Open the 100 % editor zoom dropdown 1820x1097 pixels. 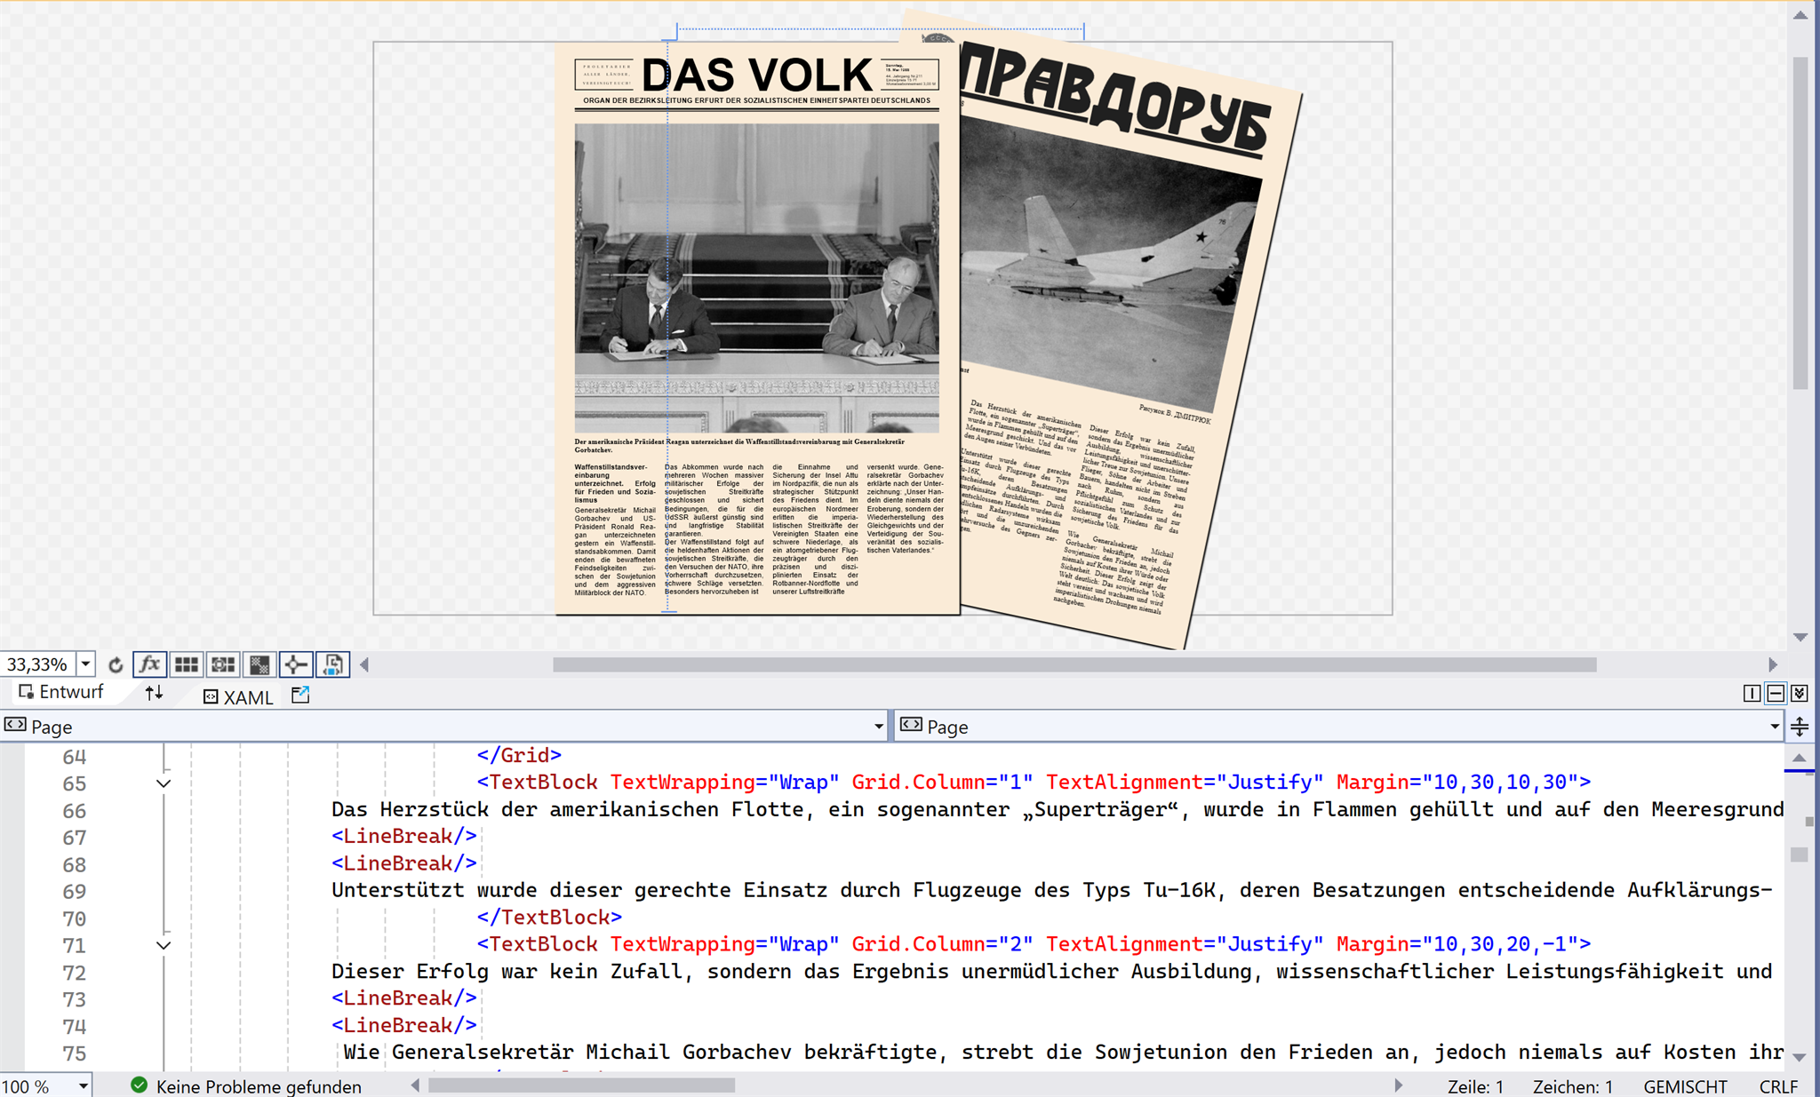(x=83, y=1086)
